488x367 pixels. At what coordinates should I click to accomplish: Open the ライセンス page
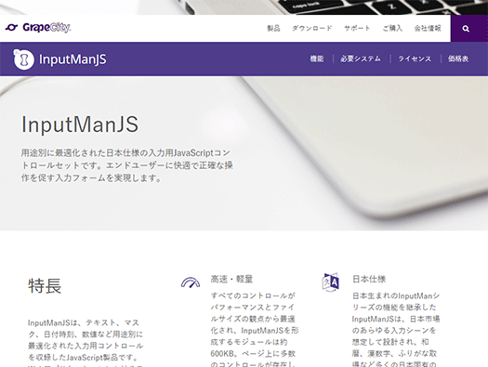pos(415,59)
